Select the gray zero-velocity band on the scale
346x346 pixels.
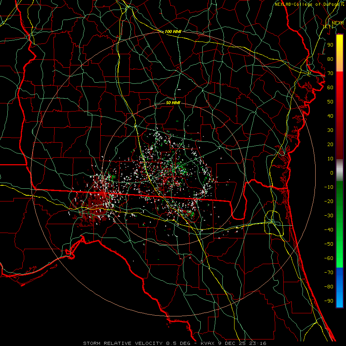339,170
